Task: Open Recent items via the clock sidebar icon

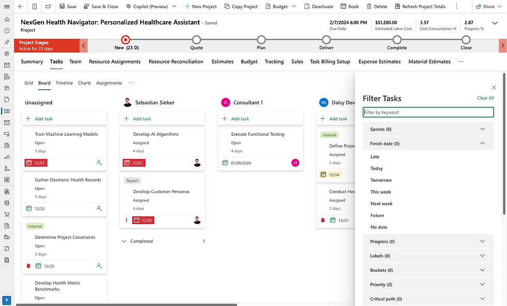Action: click(6, 30)
